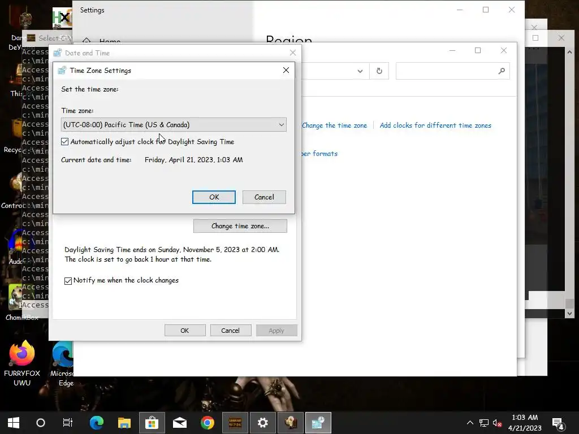Open FURRYFOX UWU desktop shortcut
Image resolution: width=579 pixels, height=434 pixels.
(x=22, y=363)
